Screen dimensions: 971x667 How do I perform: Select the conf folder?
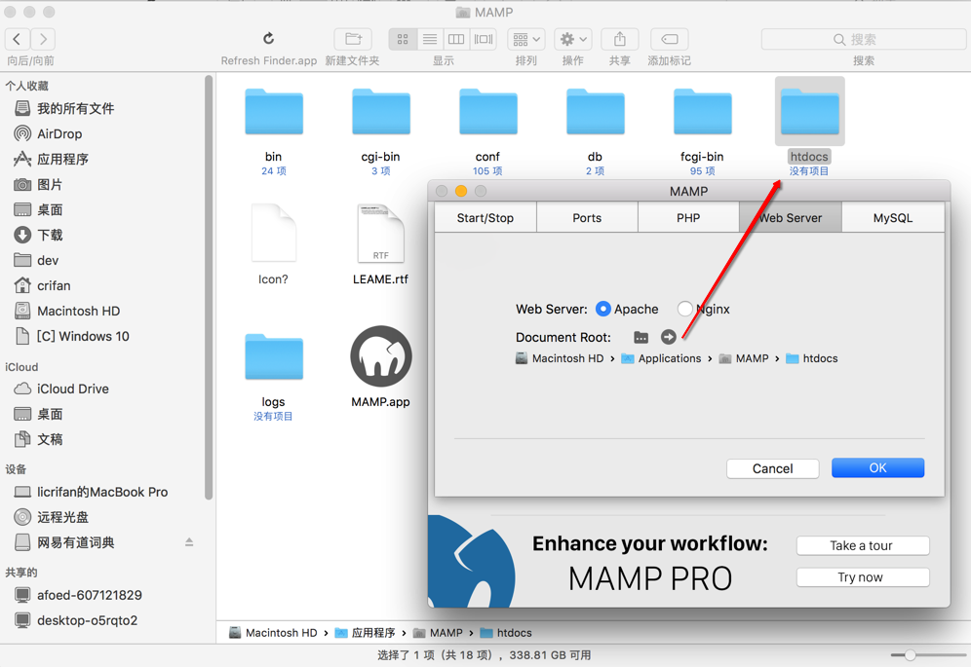[x=488, y=113]
